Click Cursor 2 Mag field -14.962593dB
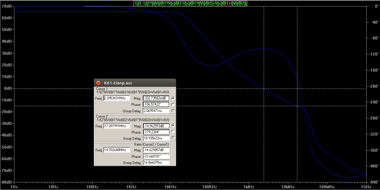 pos(156,126)
